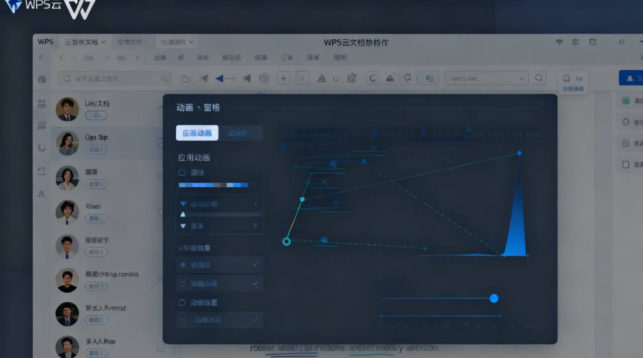643x358 pixels.
Task: Toggle the checkbox beside 动画设置
Action: (182, 303)
